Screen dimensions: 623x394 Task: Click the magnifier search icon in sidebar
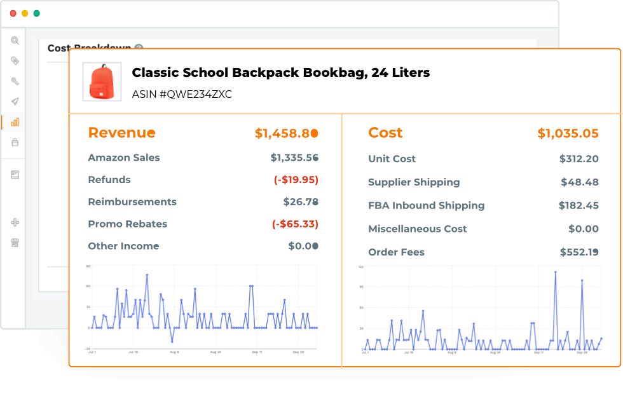(x=15, y=41)
